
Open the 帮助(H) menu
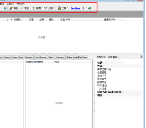click(20, 4)
